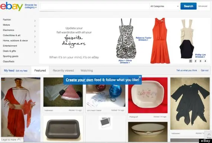Open Browse by category dropdown

coord(31,6)
